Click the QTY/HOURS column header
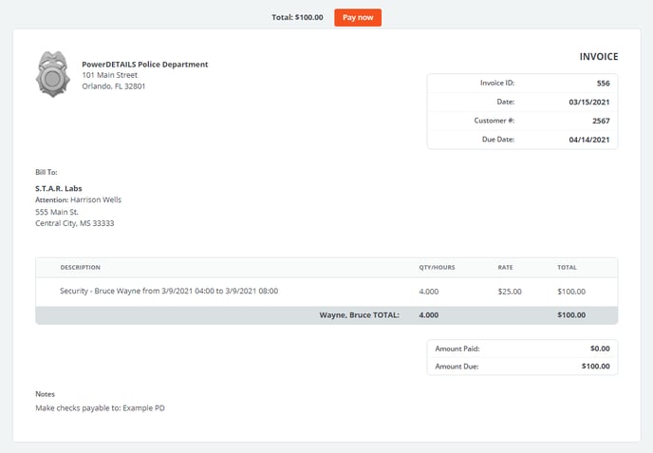653x453 pixels. tap(438, 268)
